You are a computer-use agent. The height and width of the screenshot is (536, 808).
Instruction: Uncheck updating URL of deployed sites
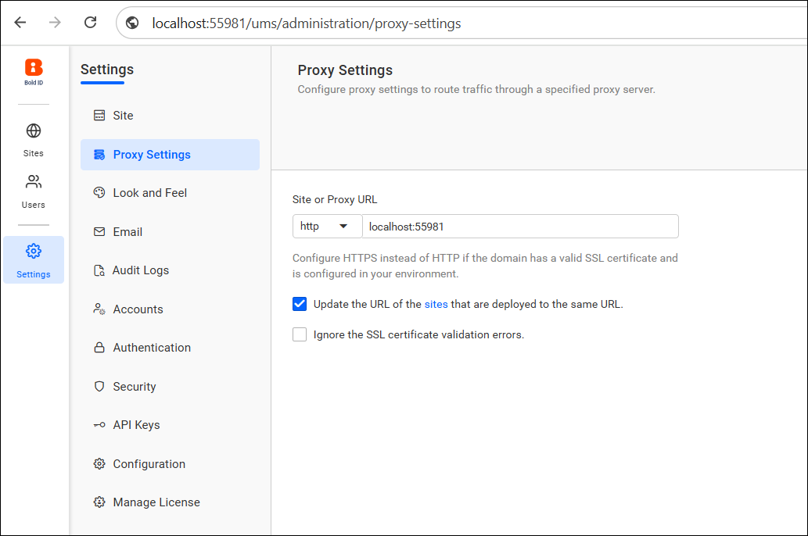pos(299,304)
